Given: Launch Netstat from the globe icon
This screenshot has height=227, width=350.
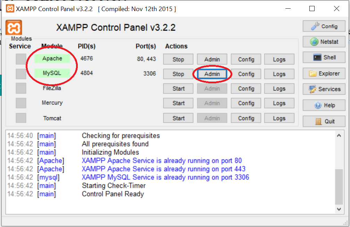Looking at the screenshot, I should pyautogui.click(x=324, y=42).
